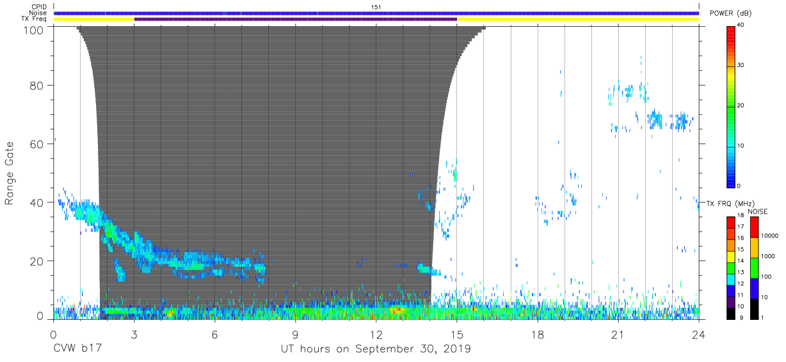
Task: Click the NOISE legend title
Action: pos(757,211)
